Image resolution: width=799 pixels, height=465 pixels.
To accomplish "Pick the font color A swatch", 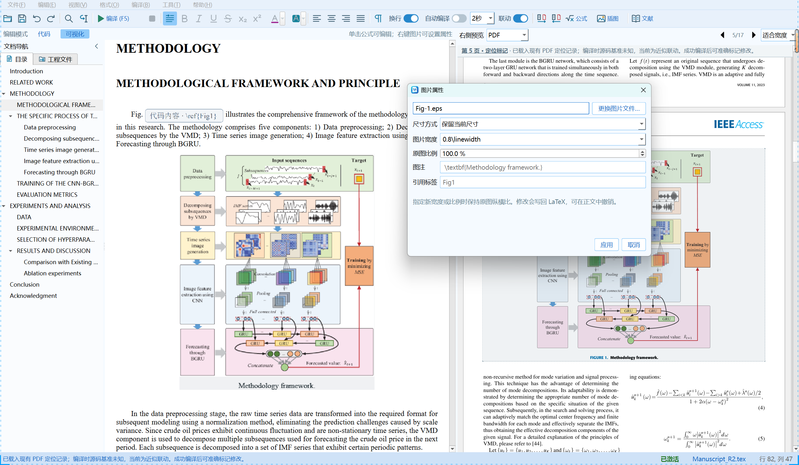I will [x=275, y=18].
